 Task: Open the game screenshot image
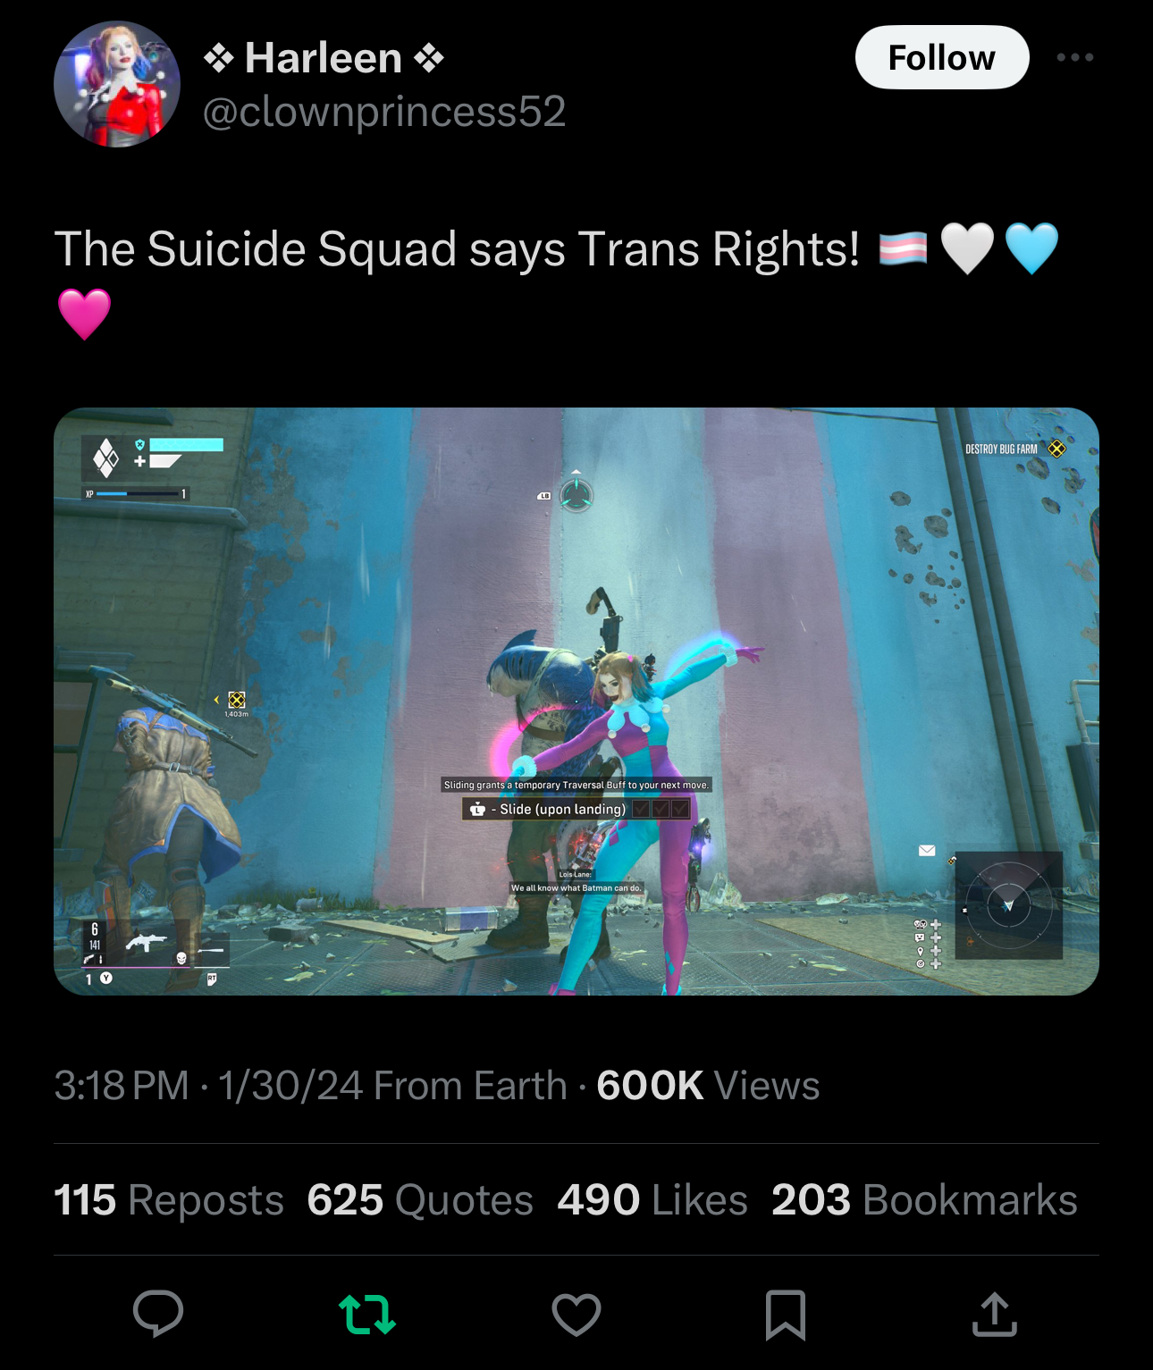tap(576, 702)
